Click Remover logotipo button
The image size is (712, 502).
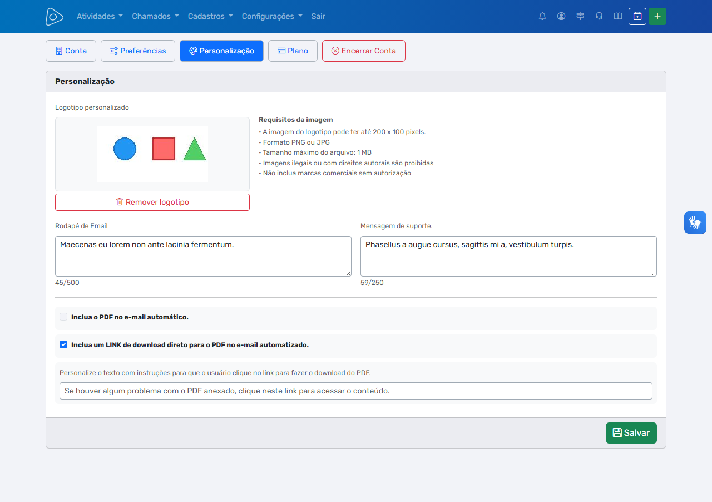pyautogui.click(x=152, y=202)
